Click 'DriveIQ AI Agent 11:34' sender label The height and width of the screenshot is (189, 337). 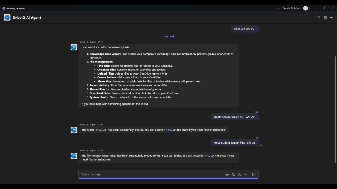click(x=91, y=125)
